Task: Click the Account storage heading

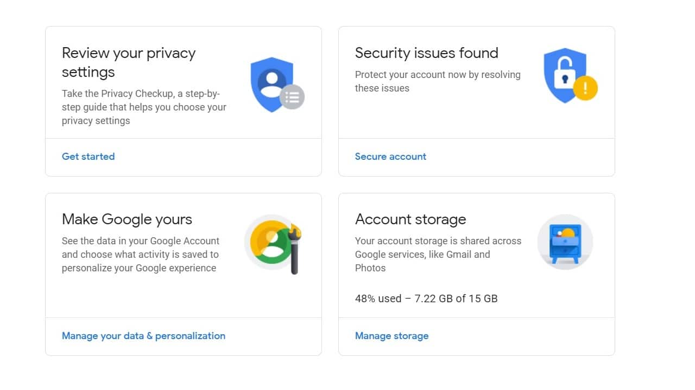Action: click(410, 219)
